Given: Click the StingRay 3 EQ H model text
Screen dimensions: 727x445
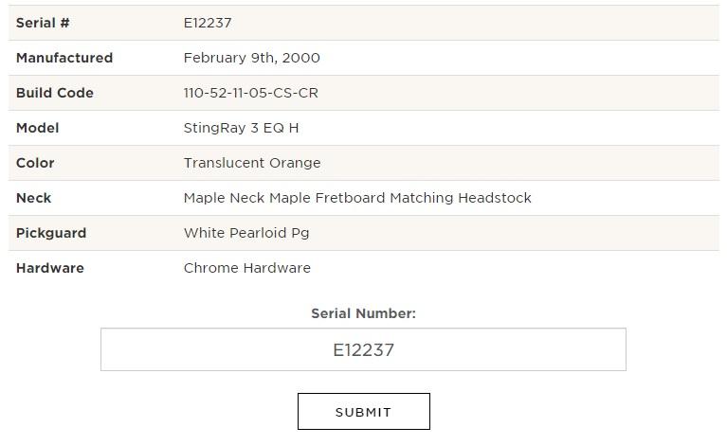Looking at the screenshot, I should click(x=241, y=128).
